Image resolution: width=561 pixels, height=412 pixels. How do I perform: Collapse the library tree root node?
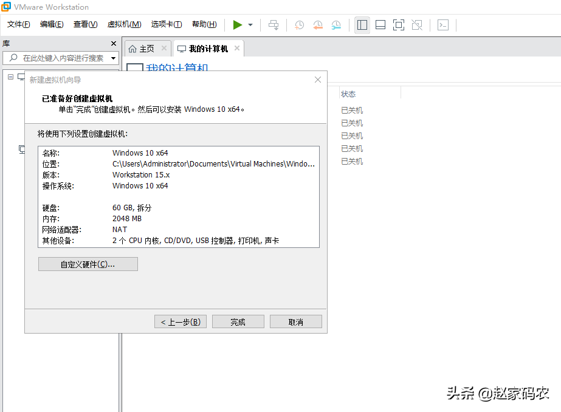(x=11, y=77)
